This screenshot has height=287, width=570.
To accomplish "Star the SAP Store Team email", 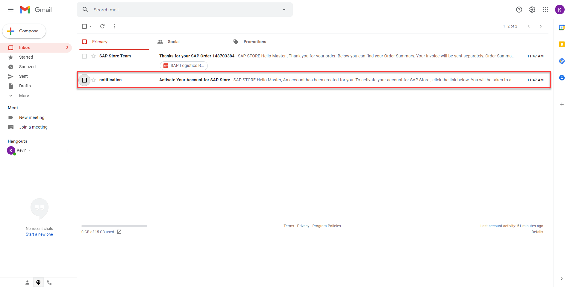I will pos(93,56).
